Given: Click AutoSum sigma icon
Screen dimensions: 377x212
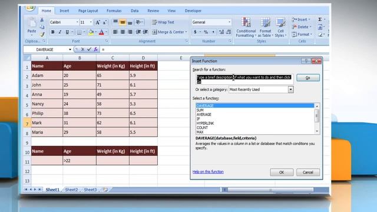Looking at the screenshot, I should (x=320, y=19).
